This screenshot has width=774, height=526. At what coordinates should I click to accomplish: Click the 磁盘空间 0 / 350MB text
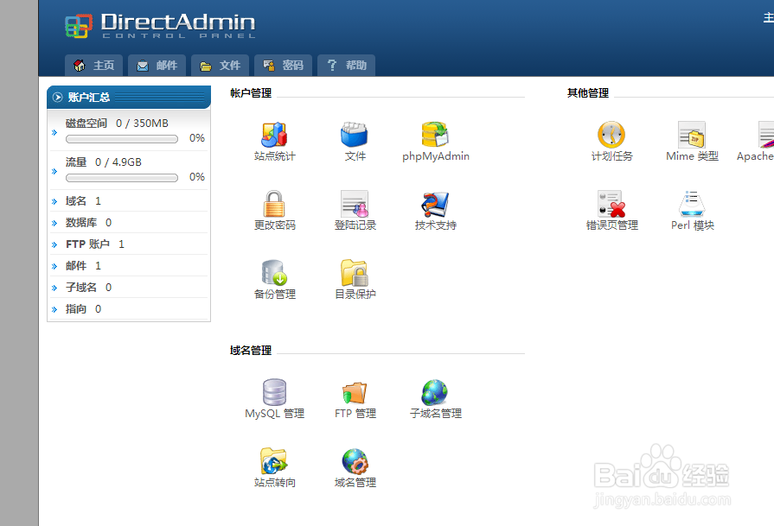pyautogui.click(x=117, y=124)
